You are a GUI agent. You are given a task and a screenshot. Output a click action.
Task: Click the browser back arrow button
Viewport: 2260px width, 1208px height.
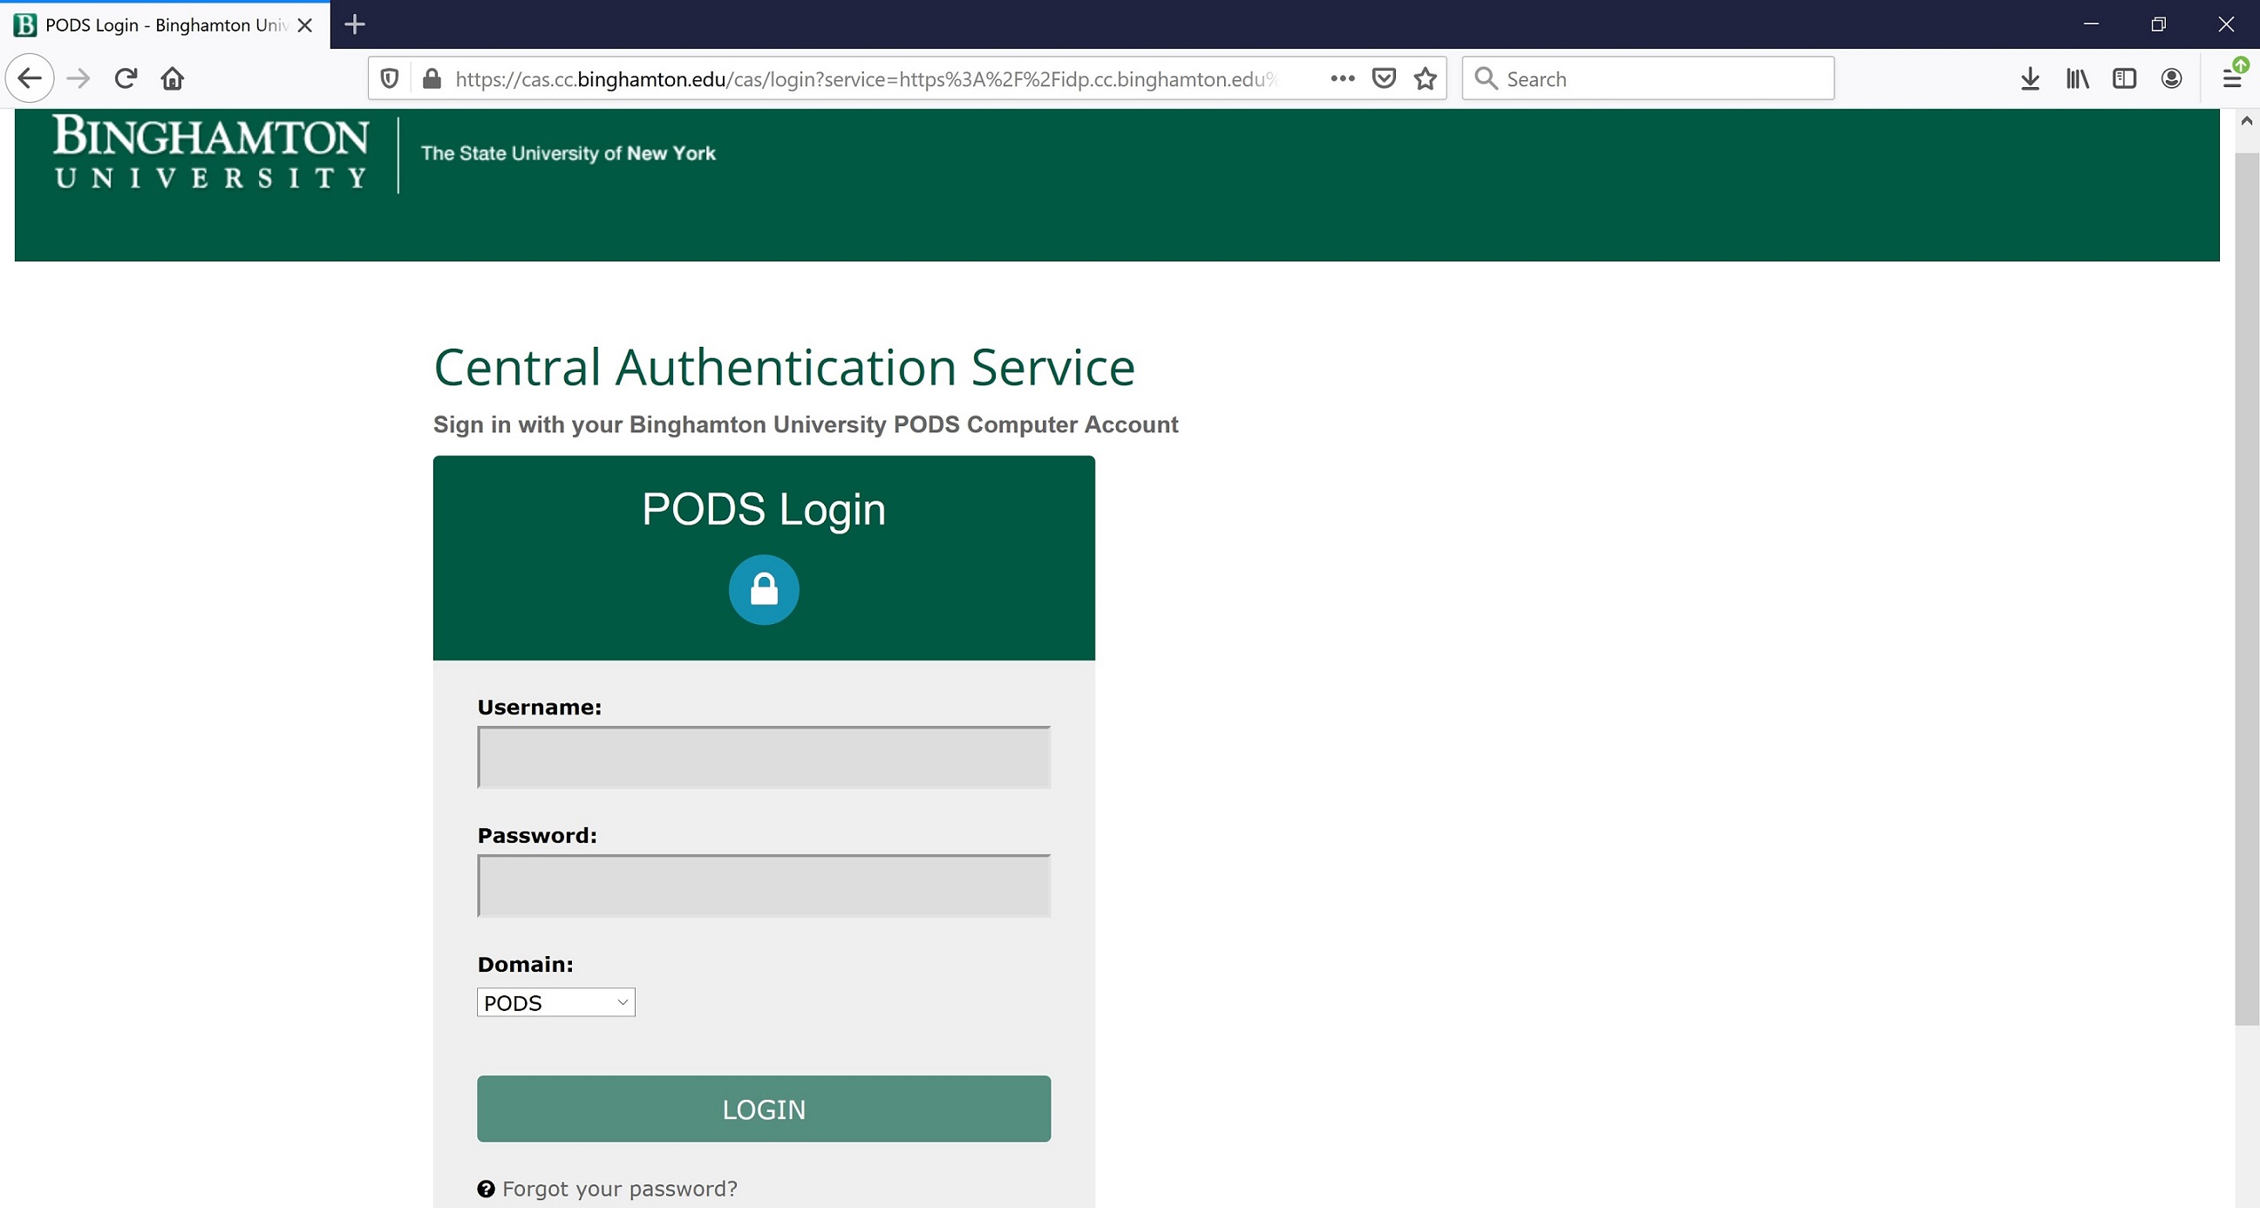tap(30, 79)
